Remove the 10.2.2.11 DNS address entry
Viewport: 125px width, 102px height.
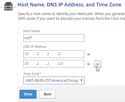click(88, 54)
